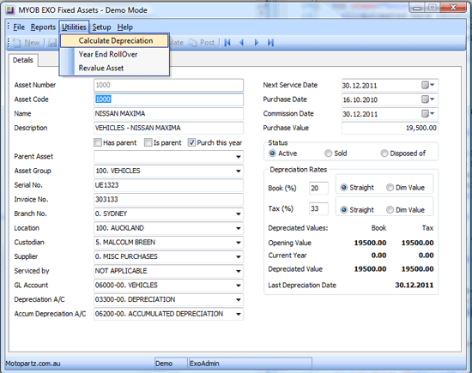This screenshot has height=373, width=472.
Task: Open the Depreciation A/C dropdown
Action: click(x=239, y=299)
